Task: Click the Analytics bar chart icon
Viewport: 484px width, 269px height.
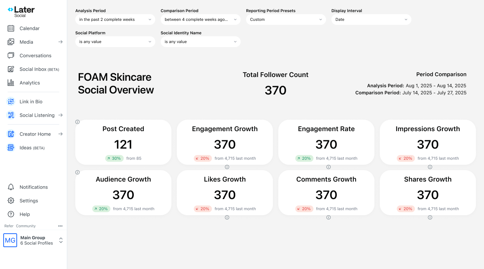Action: click(11, 83)
